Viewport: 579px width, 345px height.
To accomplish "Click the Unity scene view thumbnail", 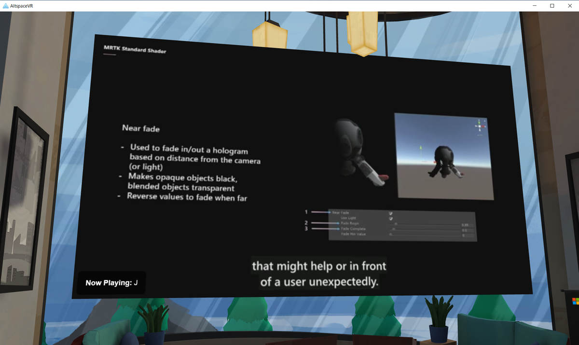I will tap(444, 156).
